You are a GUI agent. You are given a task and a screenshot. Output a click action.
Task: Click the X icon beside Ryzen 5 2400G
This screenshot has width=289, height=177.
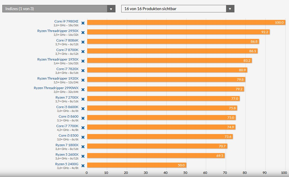[83, 165]
